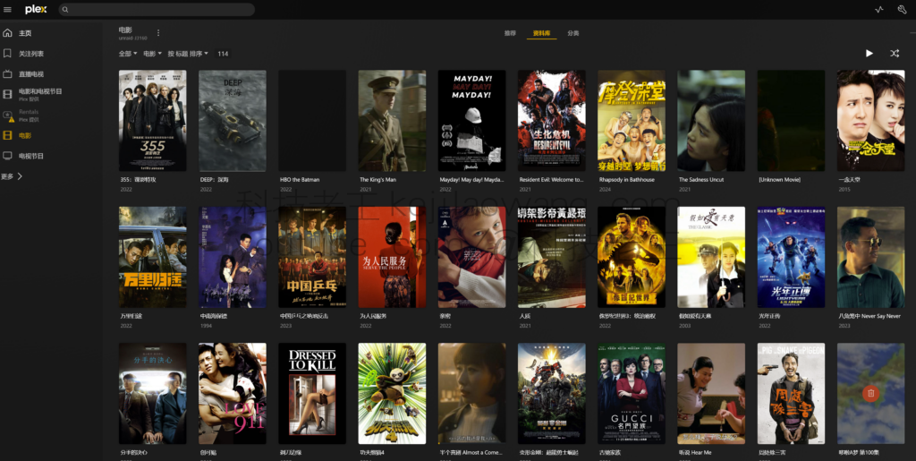This screenshot has height=461, width=916.
Task: Open the Kung Fu Panda 4 poster
Action: (392, 394)
